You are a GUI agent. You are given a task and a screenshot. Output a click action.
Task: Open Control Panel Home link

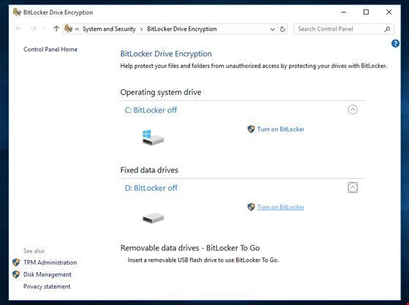pos(50,49)
